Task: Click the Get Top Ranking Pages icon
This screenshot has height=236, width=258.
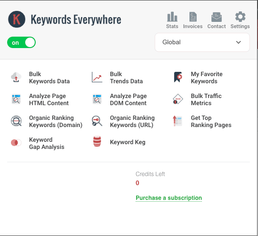Action: [x=178, y=121]
